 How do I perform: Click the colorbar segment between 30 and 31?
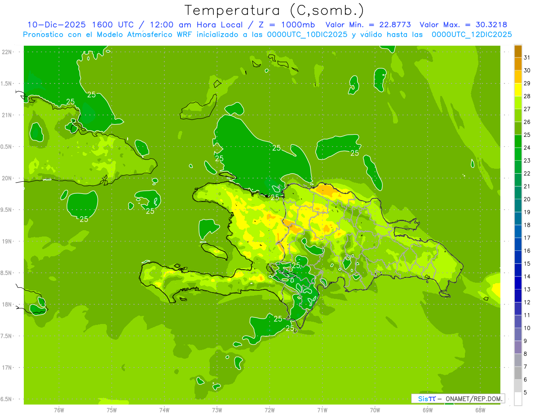coord(518,64)
